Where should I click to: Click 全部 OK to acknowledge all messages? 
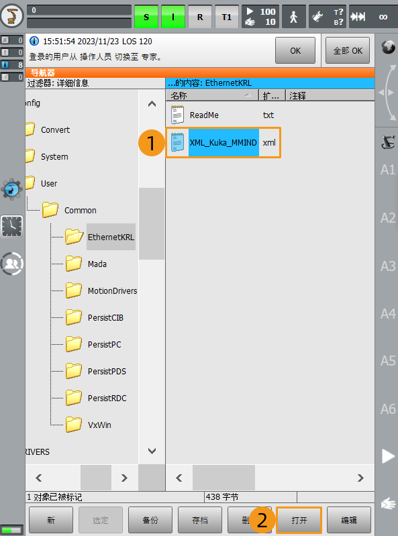[x=348, y=50]
